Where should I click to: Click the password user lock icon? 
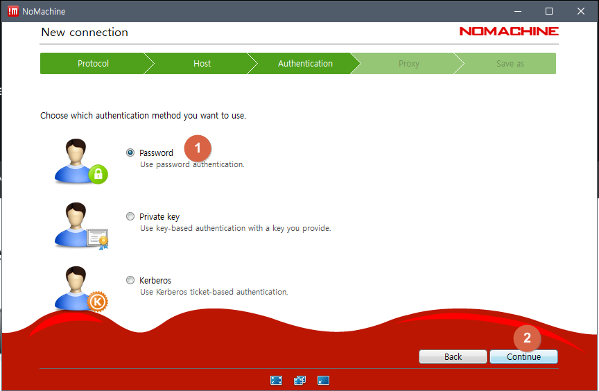[x=81, y=162]
